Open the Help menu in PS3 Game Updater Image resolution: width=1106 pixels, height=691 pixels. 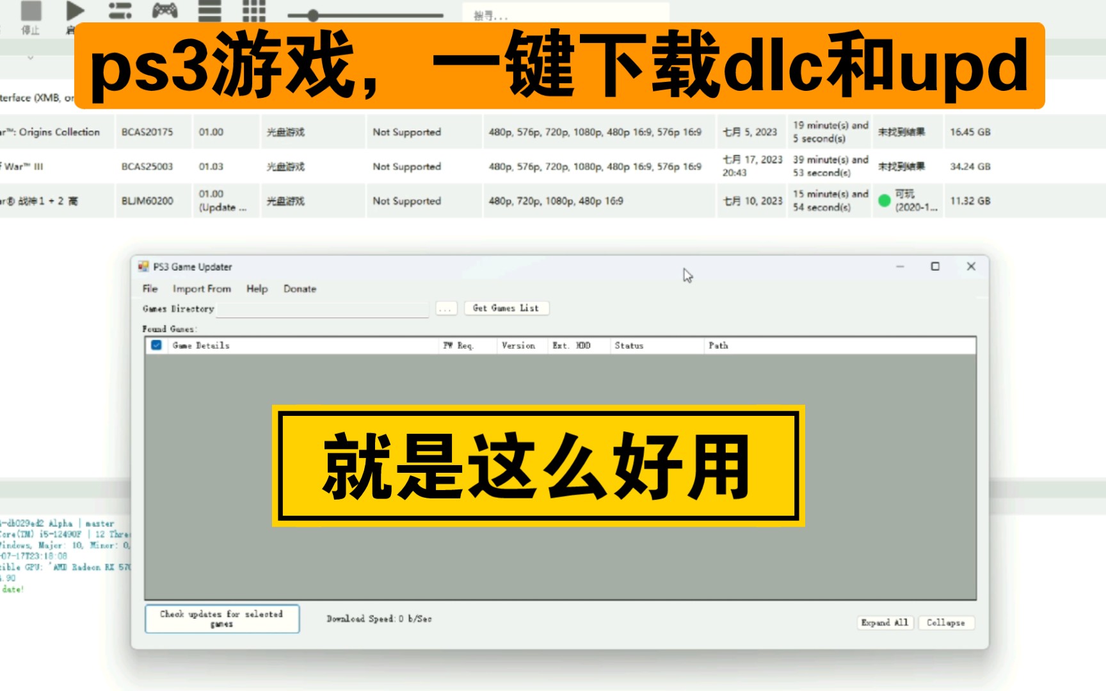pyautogui.click(x=257, y=289)
